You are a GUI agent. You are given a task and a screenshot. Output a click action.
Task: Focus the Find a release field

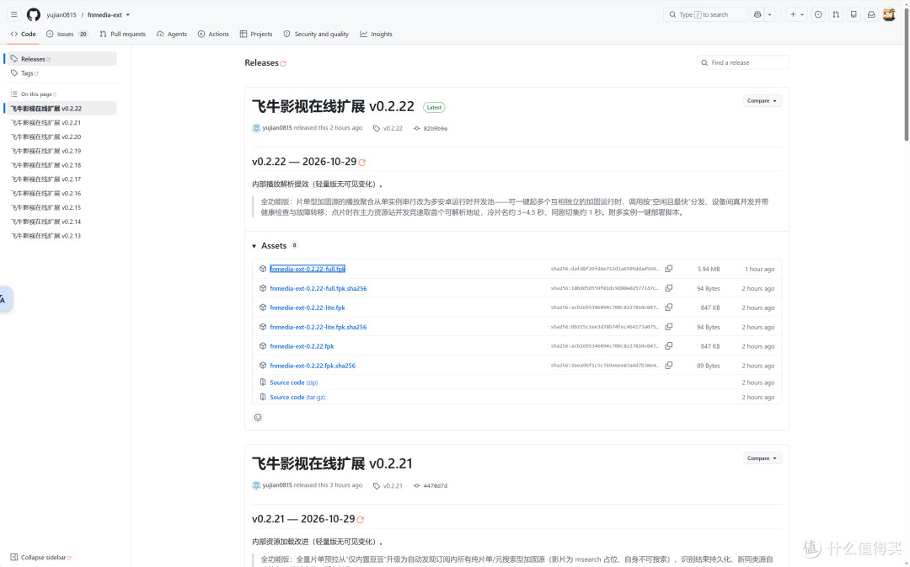tap(743, 62)
